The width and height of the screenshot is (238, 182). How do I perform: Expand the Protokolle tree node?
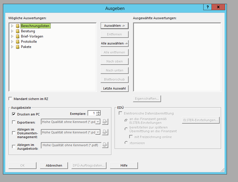click(12, 42)
